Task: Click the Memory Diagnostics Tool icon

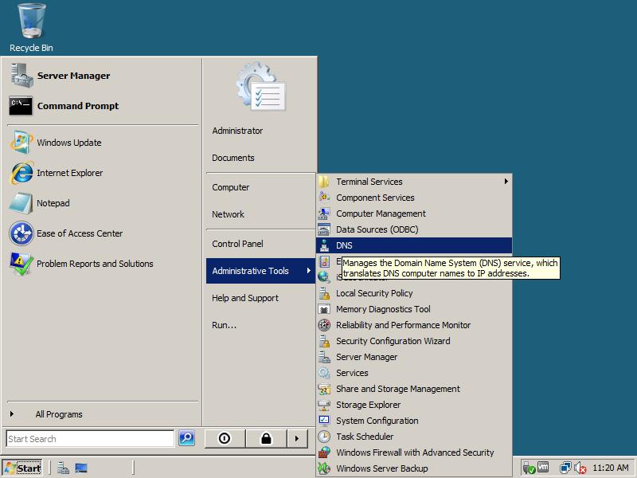Action: pos(324,309)
